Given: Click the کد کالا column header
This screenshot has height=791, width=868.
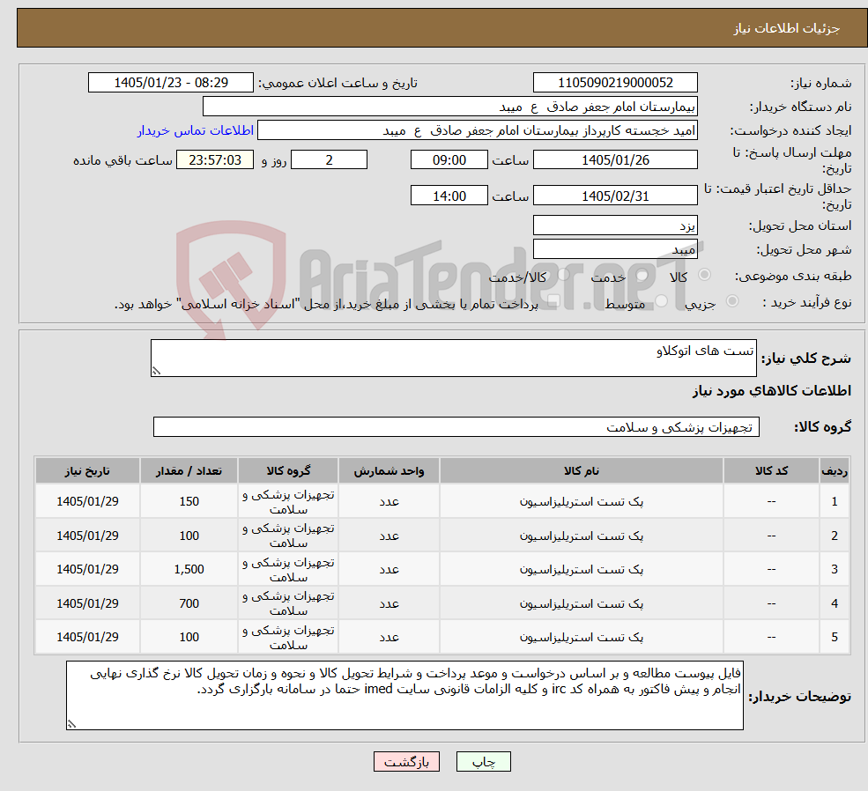Looking at the screenshot, I should (x=771, y=470).
